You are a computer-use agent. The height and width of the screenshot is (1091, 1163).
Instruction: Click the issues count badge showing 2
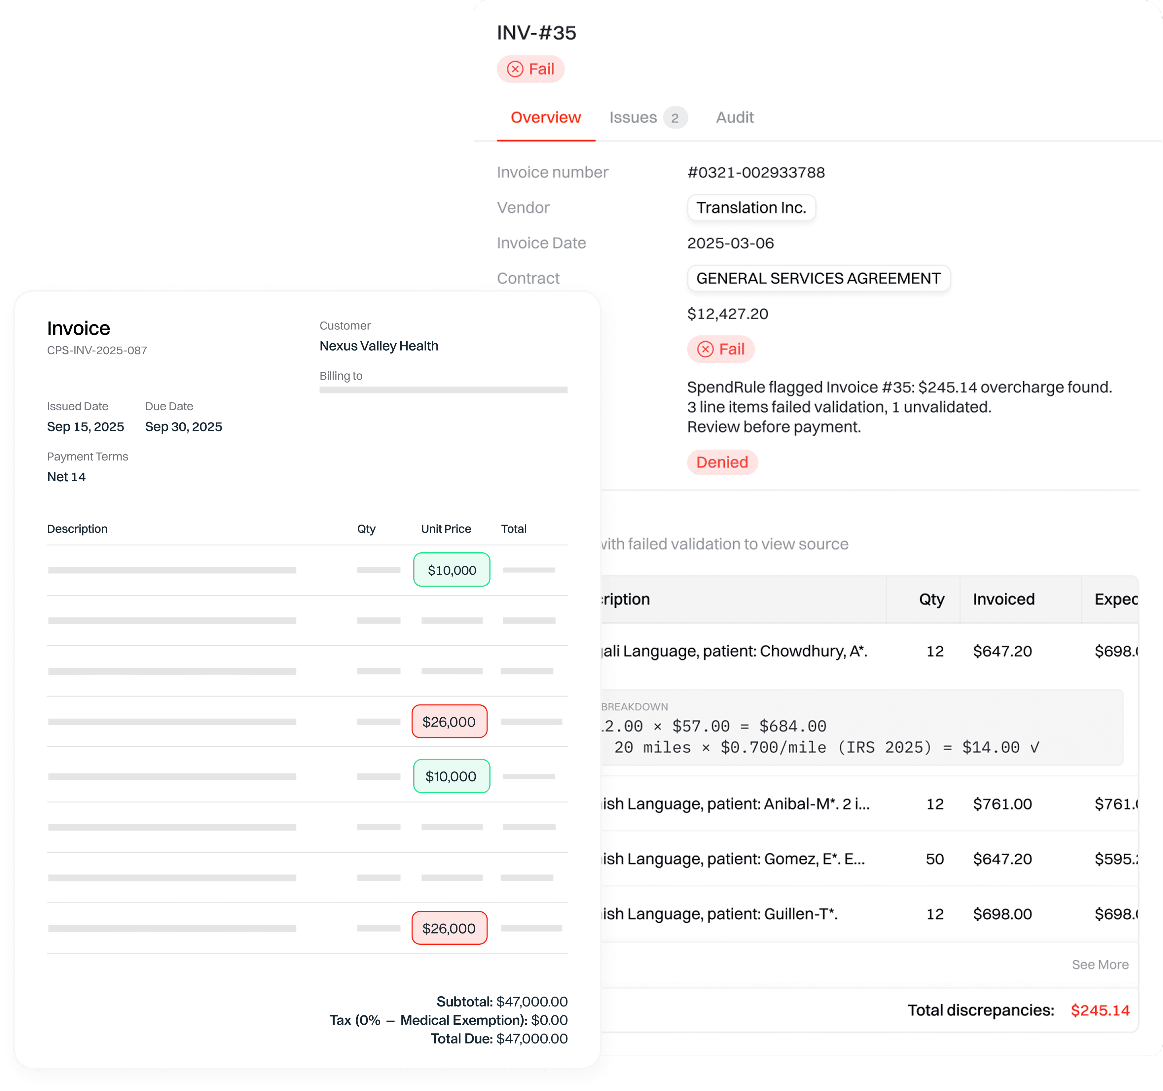[674, 118]
